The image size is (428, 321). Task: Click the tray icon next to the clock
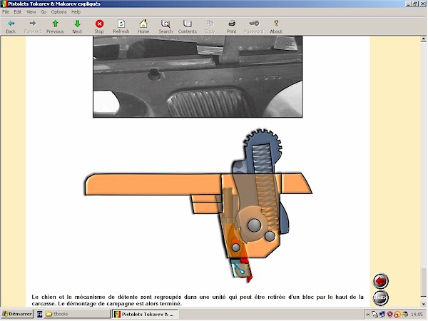tap(404, 315)
